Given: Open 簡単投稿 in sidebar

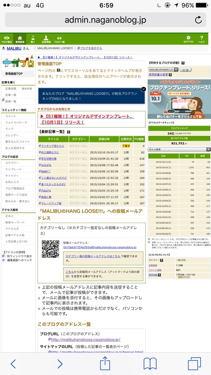Looking at the screenshot, I should [27, 89].
